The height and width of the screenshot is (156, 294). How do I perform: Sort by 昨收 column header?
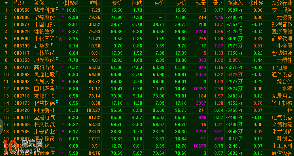point(95,3)
